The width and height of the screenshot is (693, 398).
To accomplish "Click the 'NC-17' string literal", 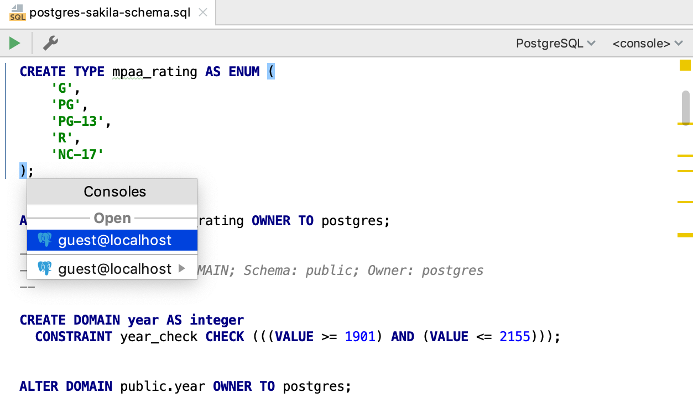I will [77, 155].
